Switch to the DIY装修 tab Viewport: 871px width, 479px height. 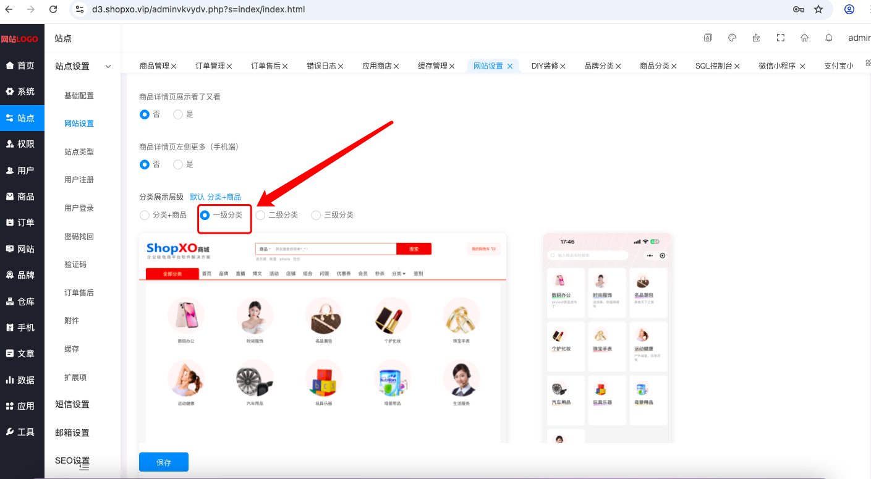545,66
